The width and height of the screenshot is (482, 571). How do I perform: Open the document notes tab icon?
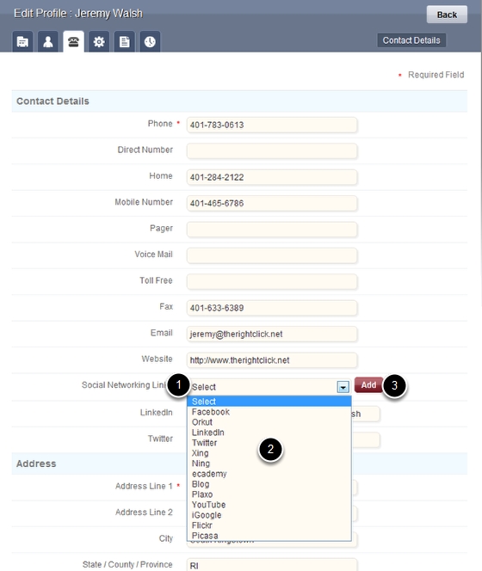tap(124, 42)
